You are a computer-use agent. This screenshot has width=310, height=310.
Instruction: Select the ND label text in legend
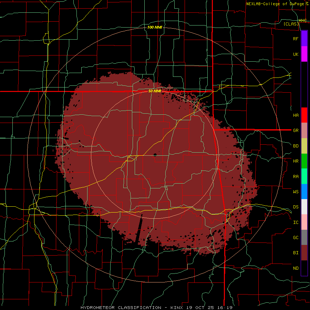(x=296, y=268)
